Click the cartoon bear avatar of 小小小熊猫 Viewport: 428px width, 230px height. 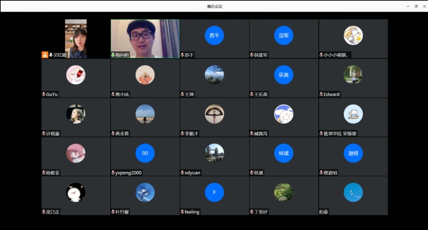click(x=353, y=35)
